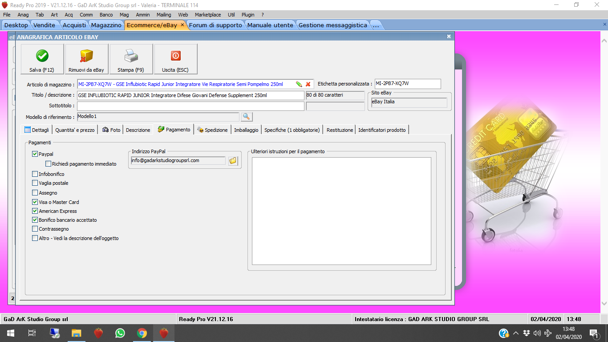This screenshot has height=342, width=608.
Task: Switch to the Imballaggio tab
Action: pos(246,130)
